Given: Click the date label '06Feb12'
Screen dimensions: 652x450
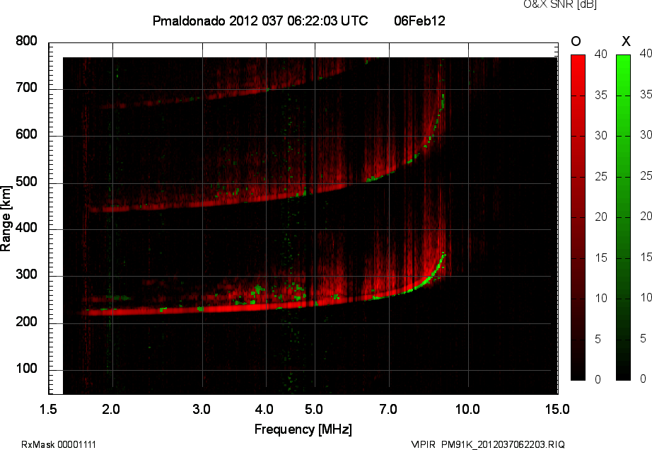Looking at the screenshot, I should coord(419,21).
